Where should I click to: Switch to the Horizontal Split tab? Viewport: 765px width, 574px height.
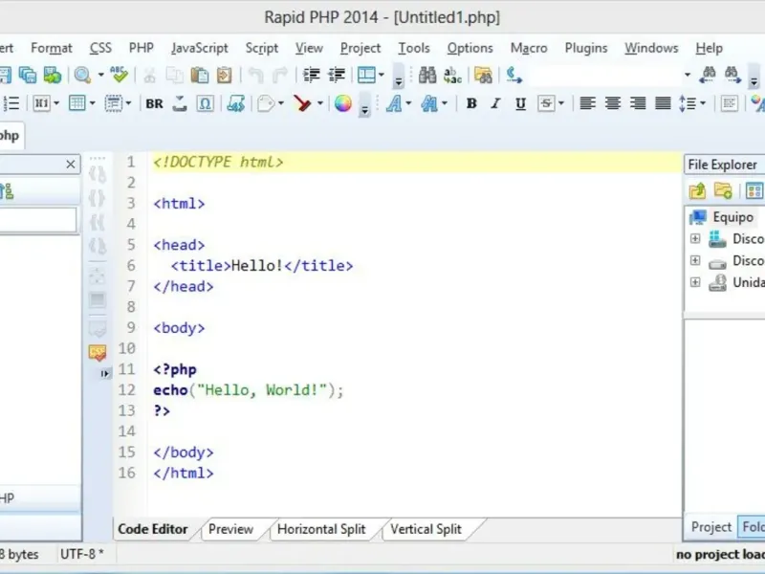pos(321,529)
